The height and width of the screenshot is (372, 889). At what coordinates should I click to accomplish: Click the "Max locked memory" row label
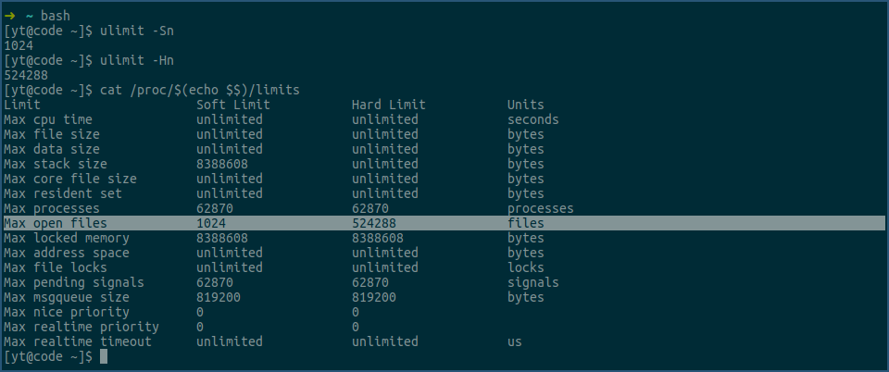click(x=67, y=238)
